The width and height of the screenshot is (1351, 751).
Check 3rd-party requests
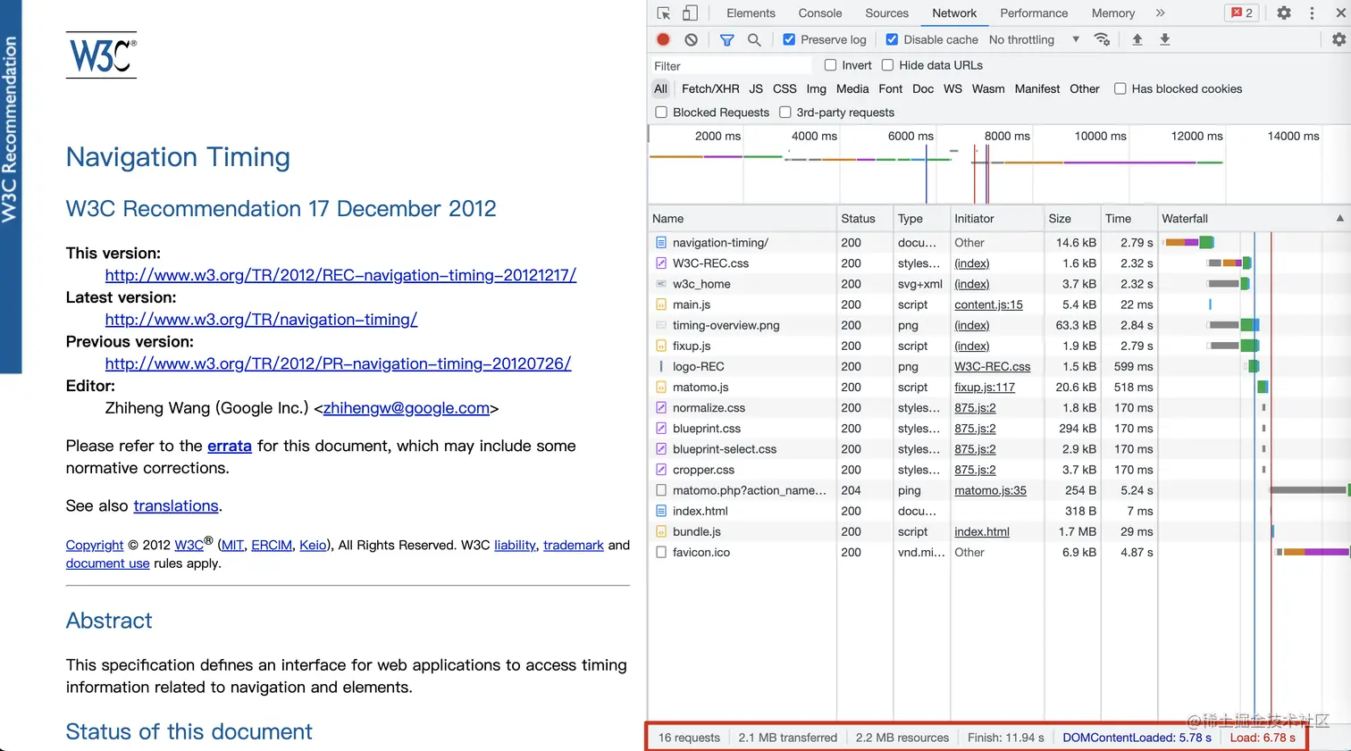[x=785, y=113]
